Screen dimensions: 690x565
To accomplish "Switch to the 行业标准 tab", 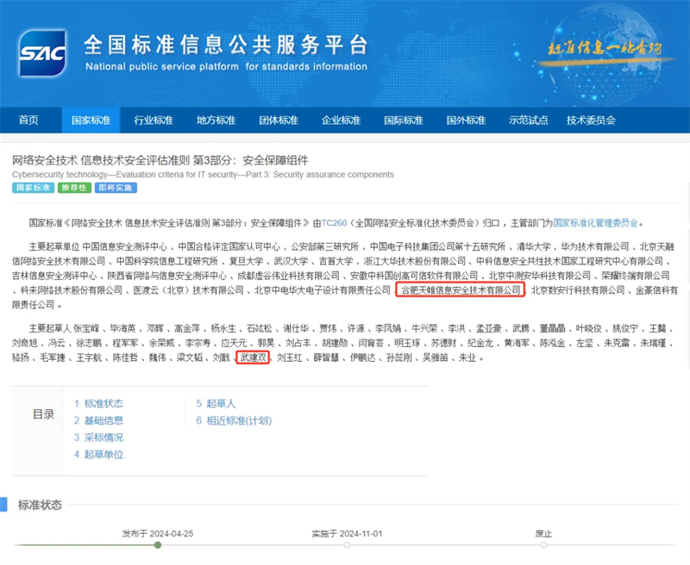I will 153,121.
